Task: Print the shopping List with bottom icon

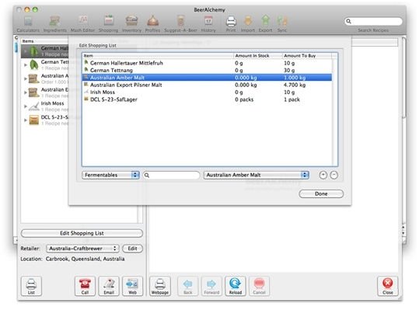Action: pos(31,286)
